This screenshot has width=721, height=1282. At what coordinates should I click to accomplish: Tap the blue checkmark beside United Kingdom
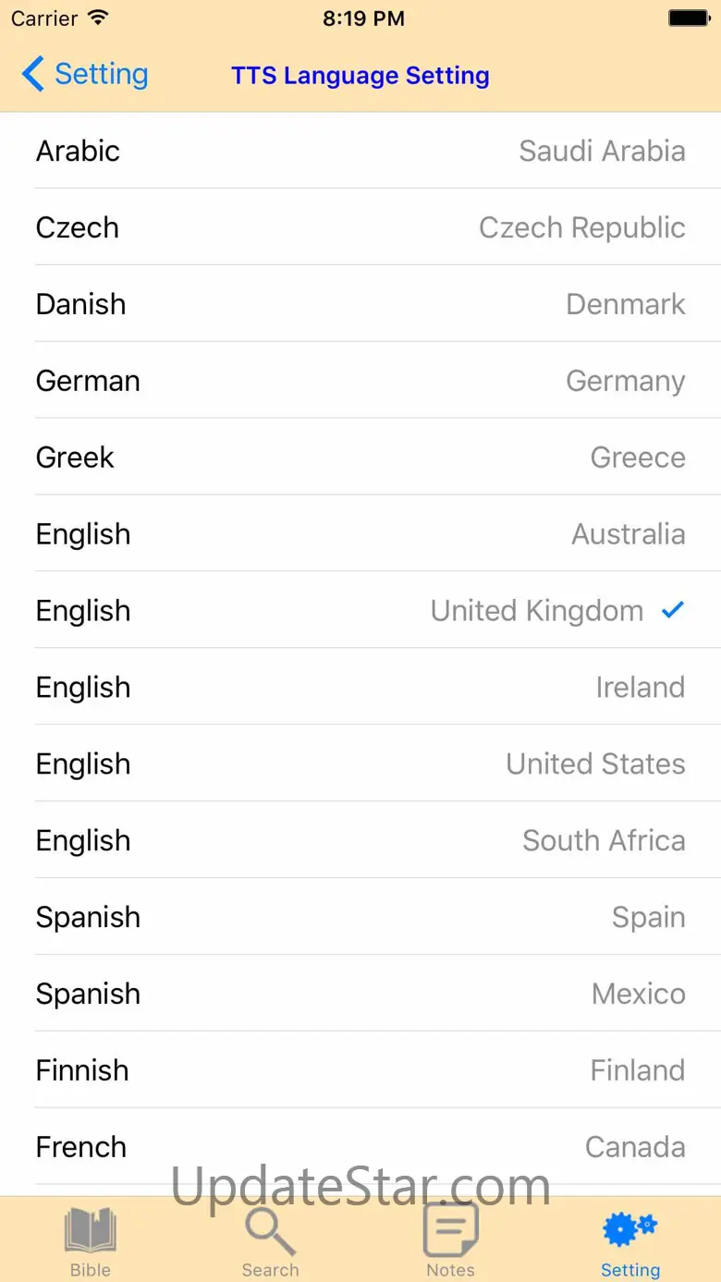[673, 610]
